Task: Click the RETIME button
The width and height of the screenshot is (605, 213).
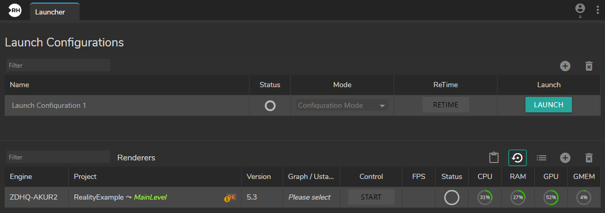Action: tap(445, 105)
